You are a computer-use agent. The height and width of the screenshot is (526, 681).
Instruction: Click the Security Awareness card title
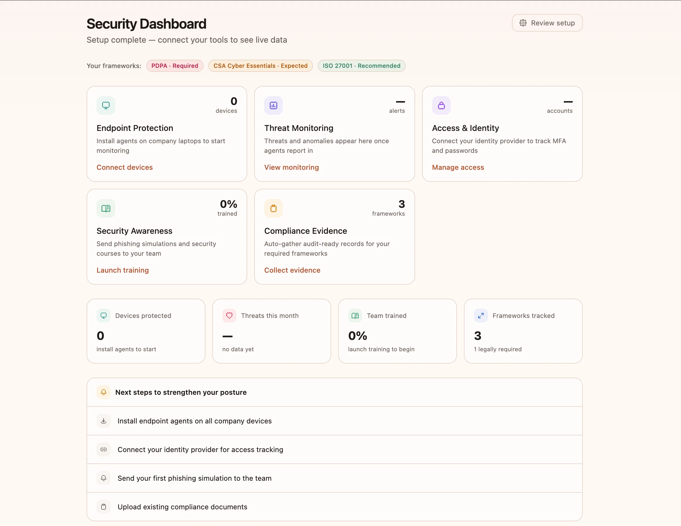(x=134, y=231)
